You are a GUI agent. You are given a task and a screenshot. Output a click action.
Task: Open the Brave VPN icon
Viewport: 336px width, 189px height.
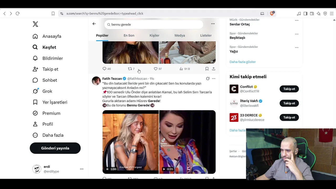tap(325, 13)
